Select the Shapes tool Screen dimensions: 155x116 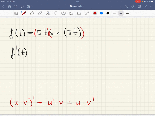(48, 13)
